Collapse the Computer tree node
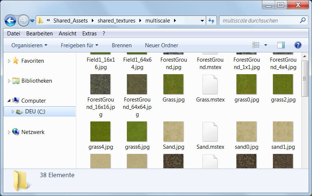The width and height of the screenshot is (312, 196). (9, 101)
